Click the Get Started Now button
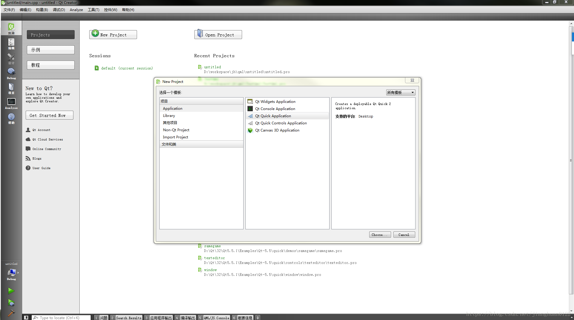Image resolution: width=574 pixels, height=320 pixels. [50, 115]
